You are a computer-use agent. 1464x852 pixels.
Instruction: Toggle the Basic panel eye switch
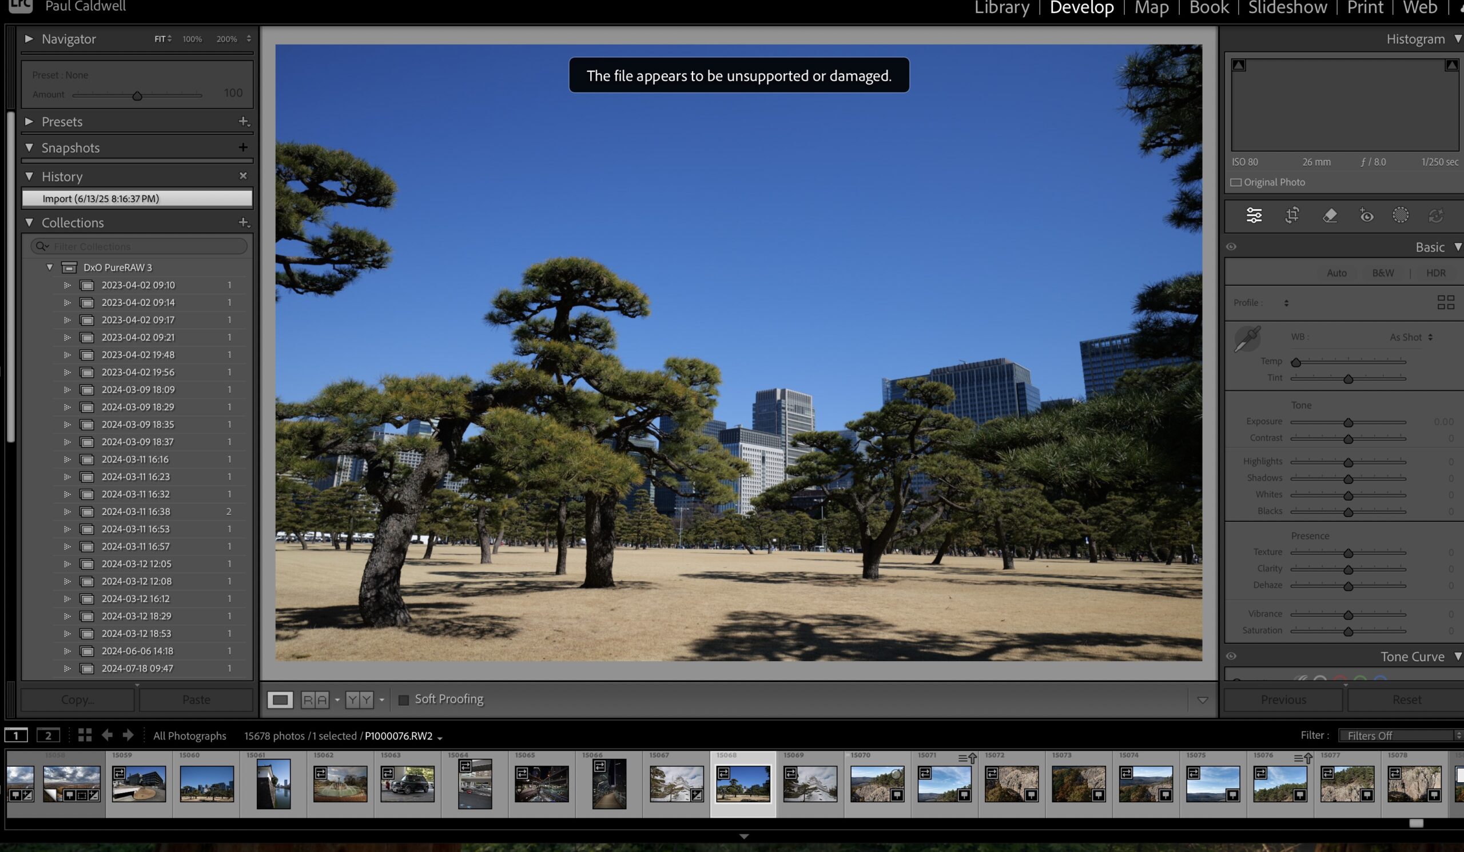[x=1231, y=247]
